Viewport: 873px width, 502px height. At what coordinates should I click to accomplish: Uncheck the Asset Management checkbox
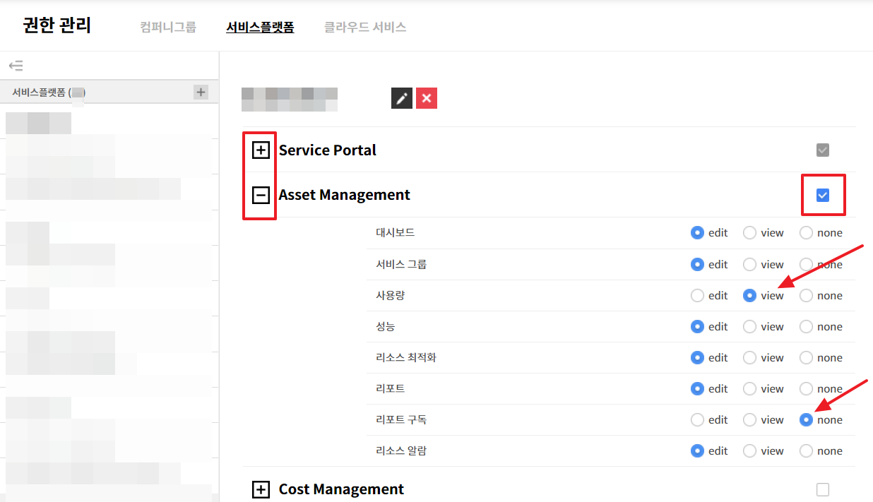[x=822, y=195]
